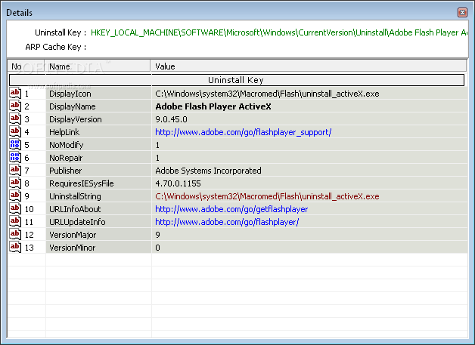Open the adobe.com/go/flashplayer/ update link

point(227,222)
